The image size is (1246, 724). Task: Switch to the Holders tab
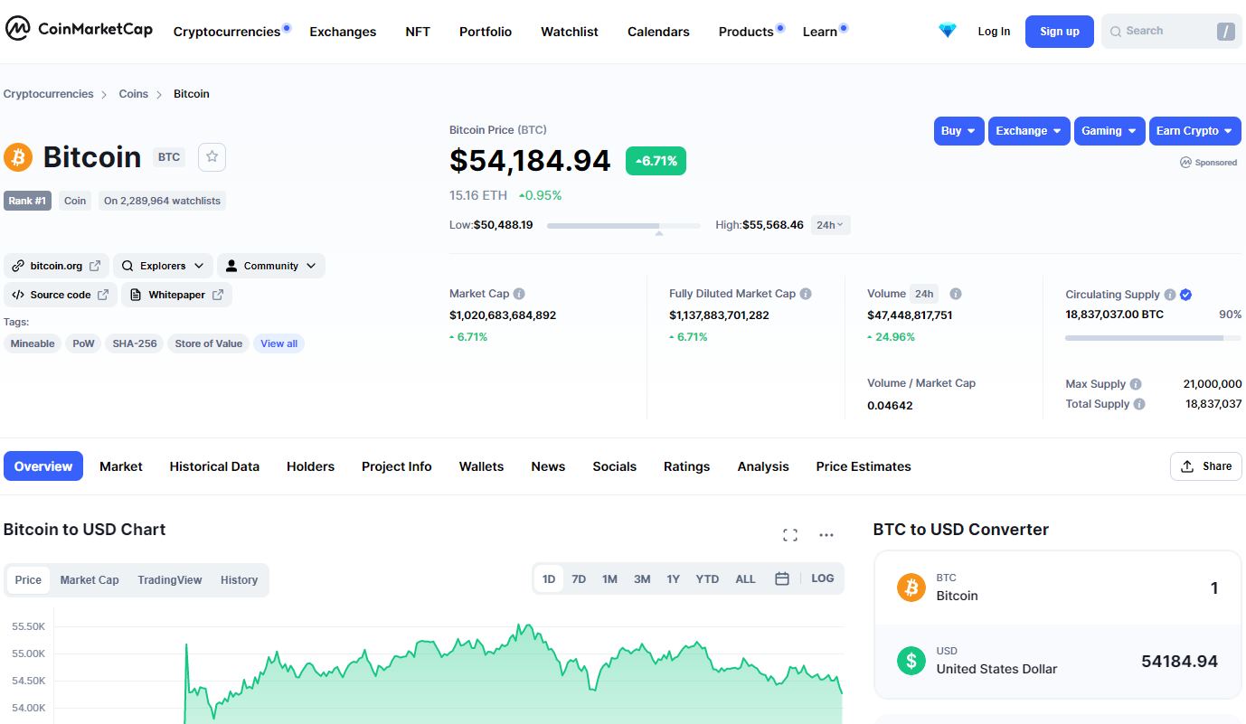pos(310,466)
